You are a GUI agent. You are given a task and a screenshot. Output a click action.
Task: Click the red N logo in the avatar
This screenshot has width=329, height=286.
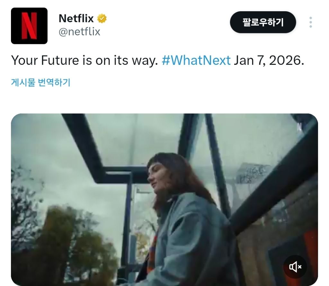click(x=29, y=26)
